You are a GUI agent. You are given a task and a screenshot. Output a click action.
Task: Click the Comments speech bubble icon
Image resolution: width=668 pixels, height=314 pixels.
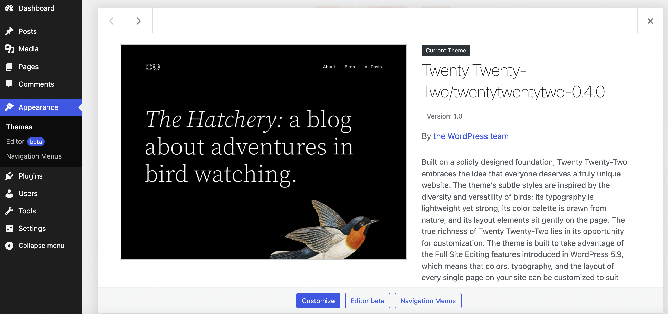coord(9,84)
